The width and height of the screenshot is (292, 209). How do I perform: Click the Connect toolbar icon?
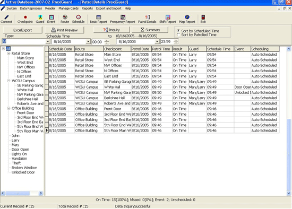pyautogui.click(x=6, y=19)
